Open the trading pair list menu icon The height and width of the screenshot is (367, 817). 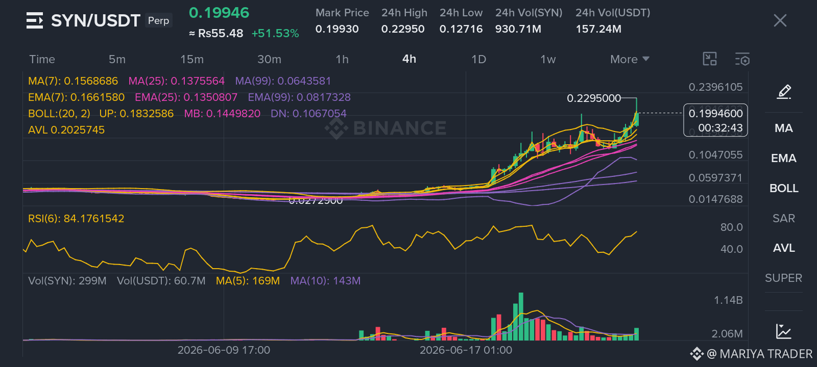point(35,20)
